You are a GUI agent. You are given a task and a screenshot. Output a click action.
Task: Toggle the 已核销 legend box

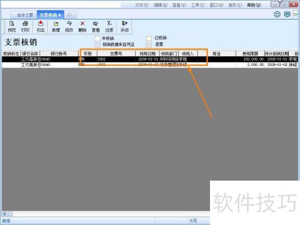(149, 38)
